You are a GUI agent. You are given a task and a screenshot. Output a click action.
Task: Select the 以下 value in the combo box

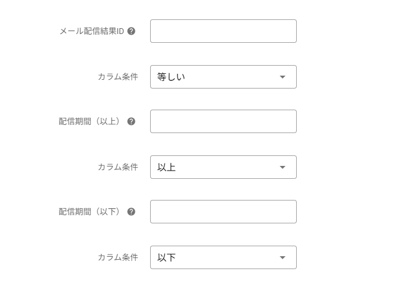[x=167, y=257]
